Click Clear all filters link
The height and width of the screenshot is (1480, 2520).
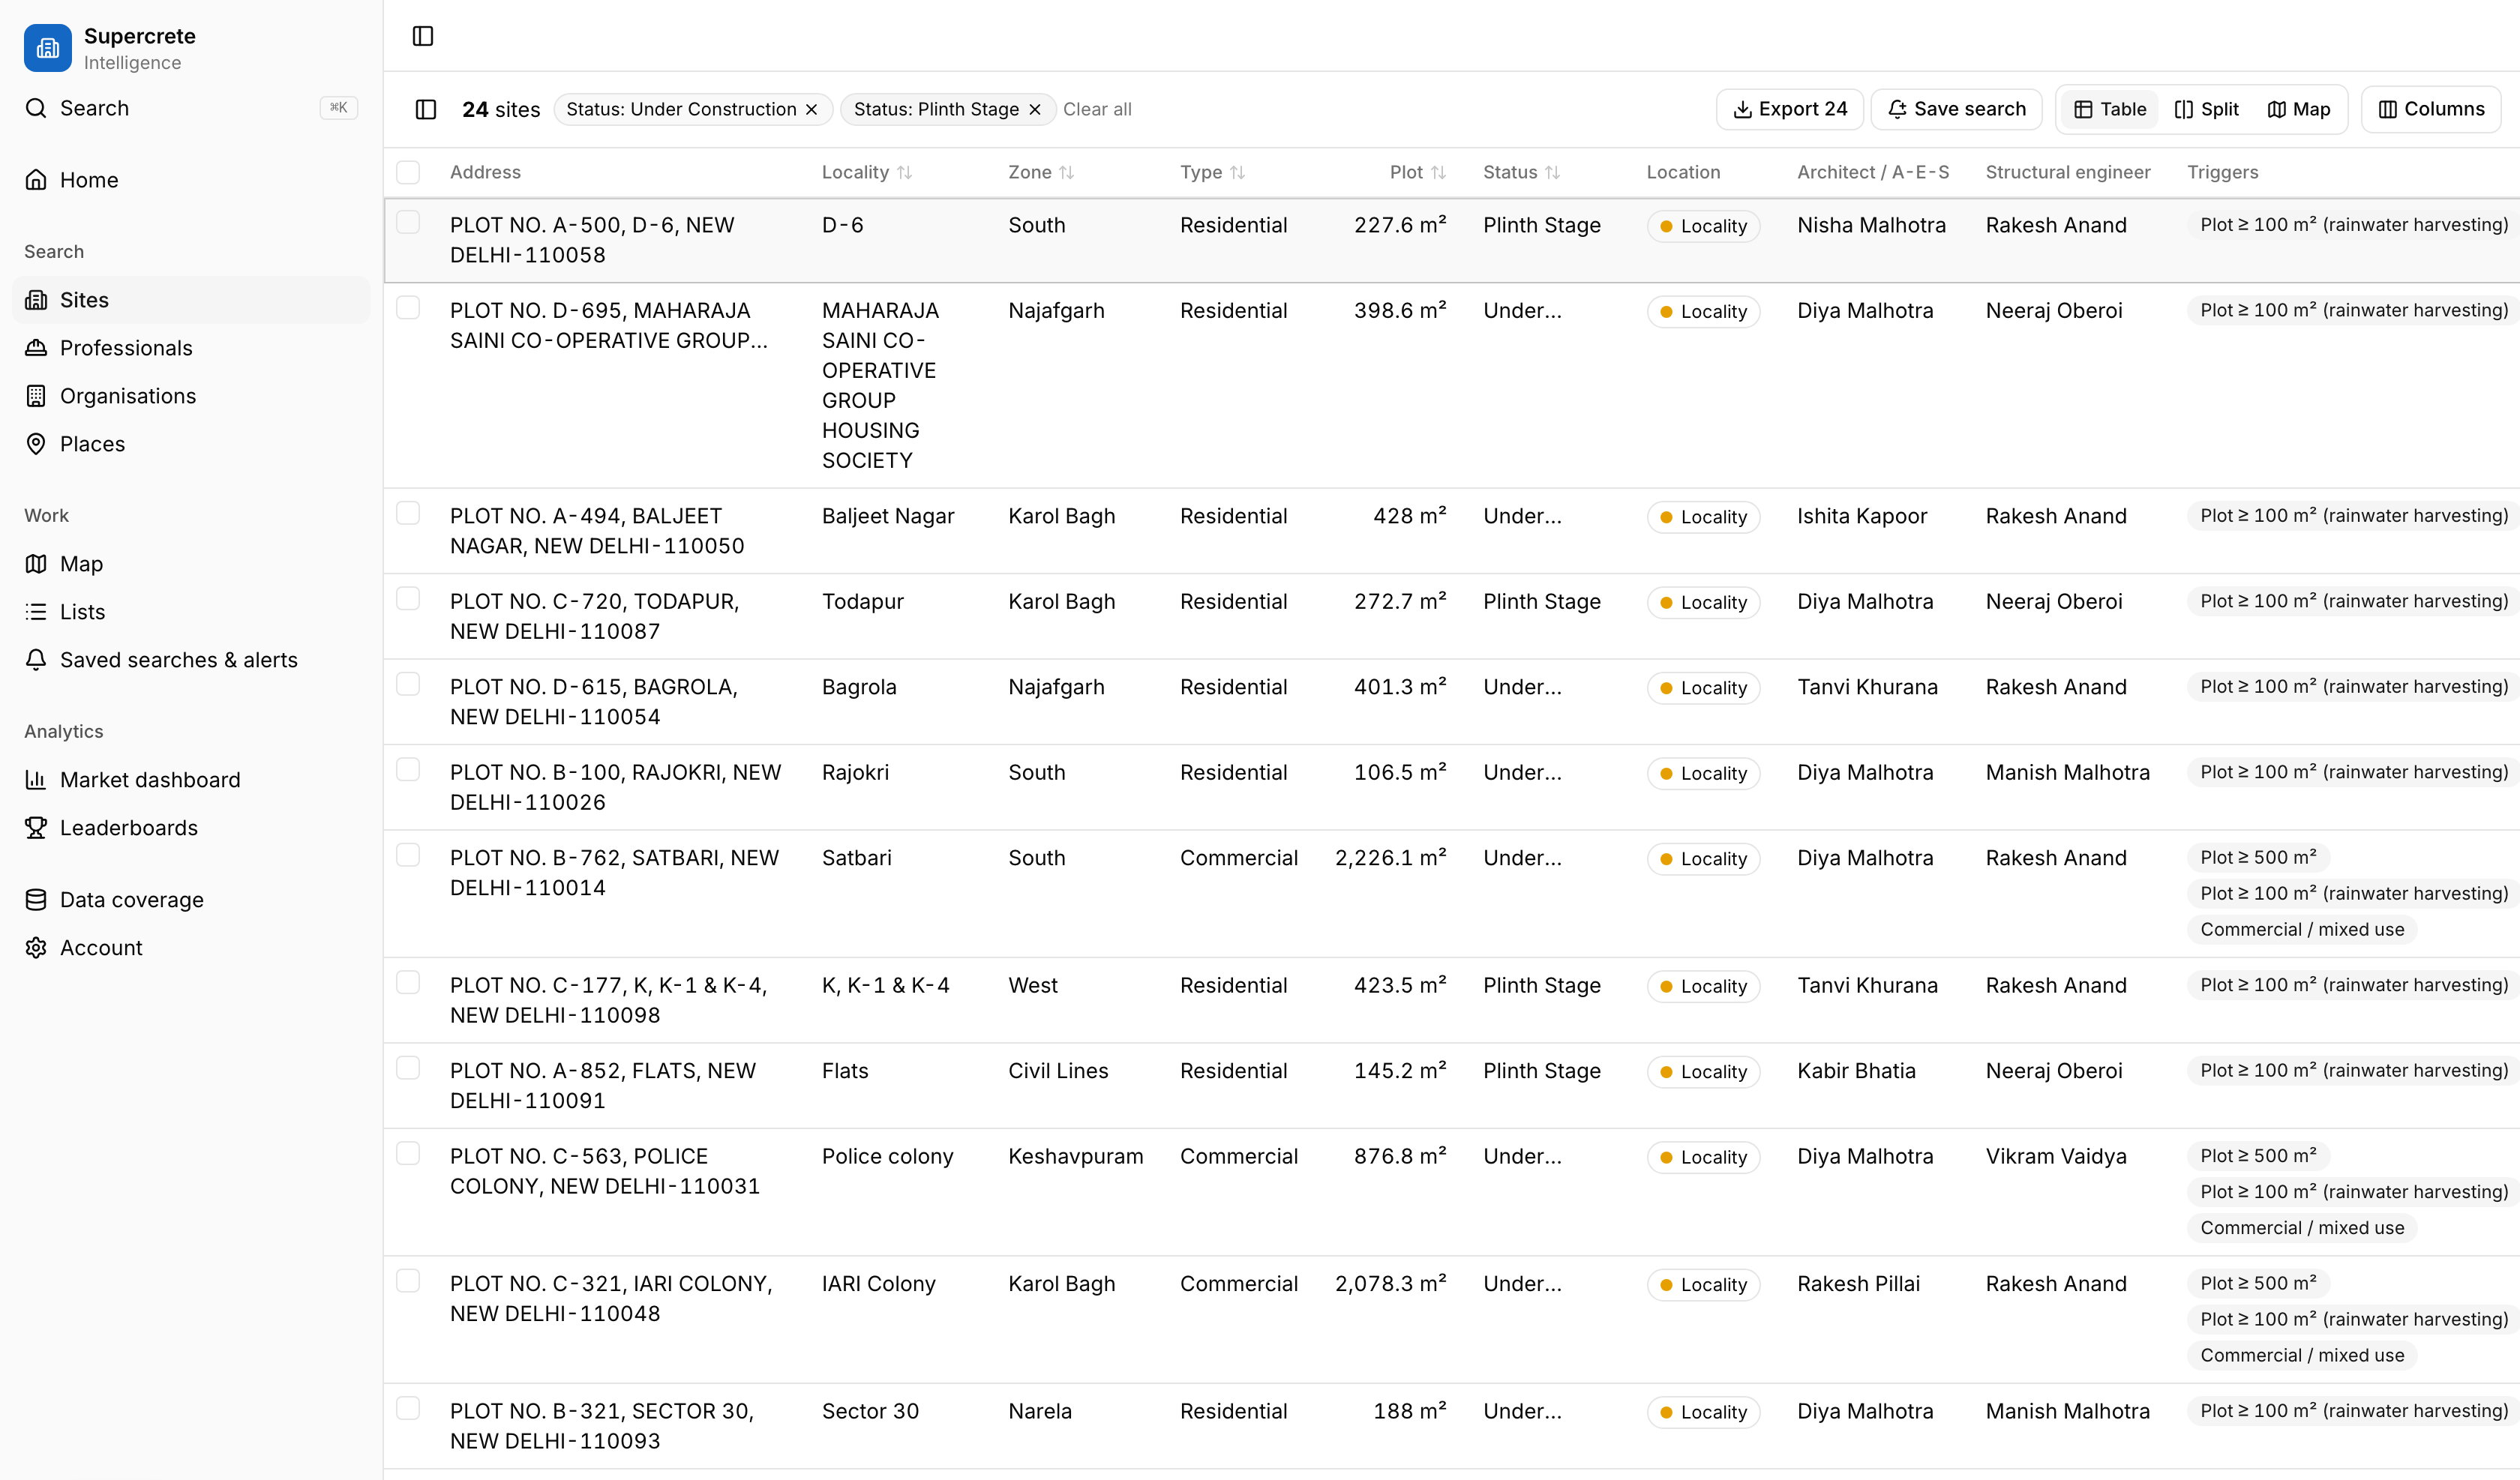click(x=1097, y=109)
